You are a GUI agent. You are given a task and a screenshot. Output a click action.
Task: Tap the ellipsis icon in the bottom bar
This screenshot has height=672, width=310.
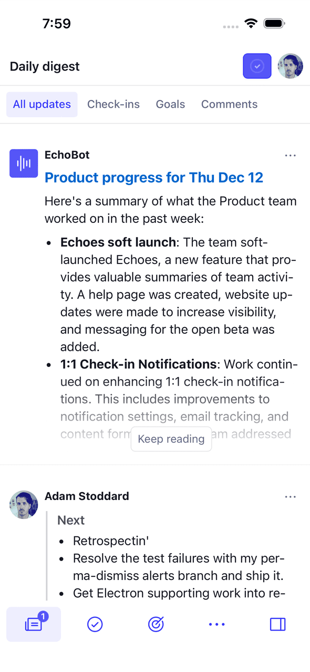(216, 624)
